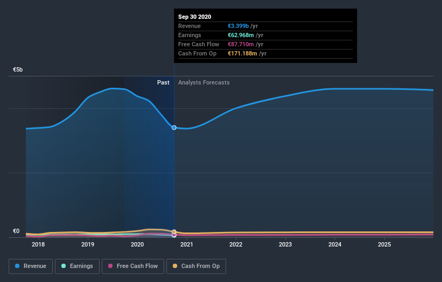The height and width of the screenshot is (282, 442).
Task: Click the Sep 30 2020 tooltip date
Action: pyautogui.click(x=194, y=17)
